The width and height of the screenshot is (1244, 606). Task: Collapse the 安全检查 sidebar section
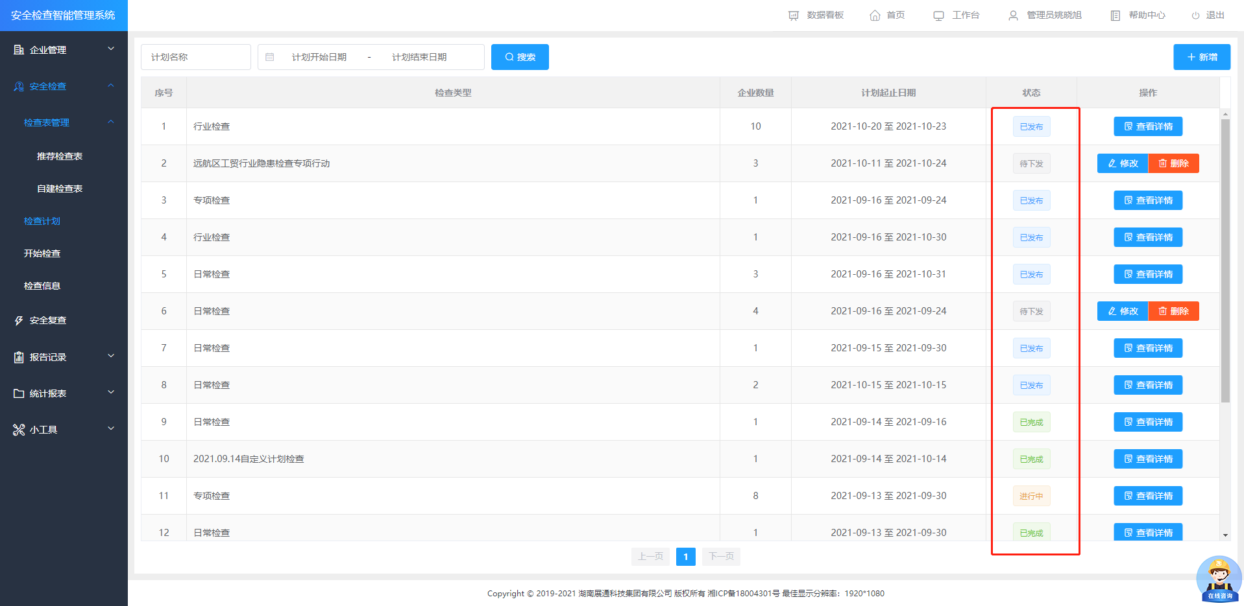(64, 86)
